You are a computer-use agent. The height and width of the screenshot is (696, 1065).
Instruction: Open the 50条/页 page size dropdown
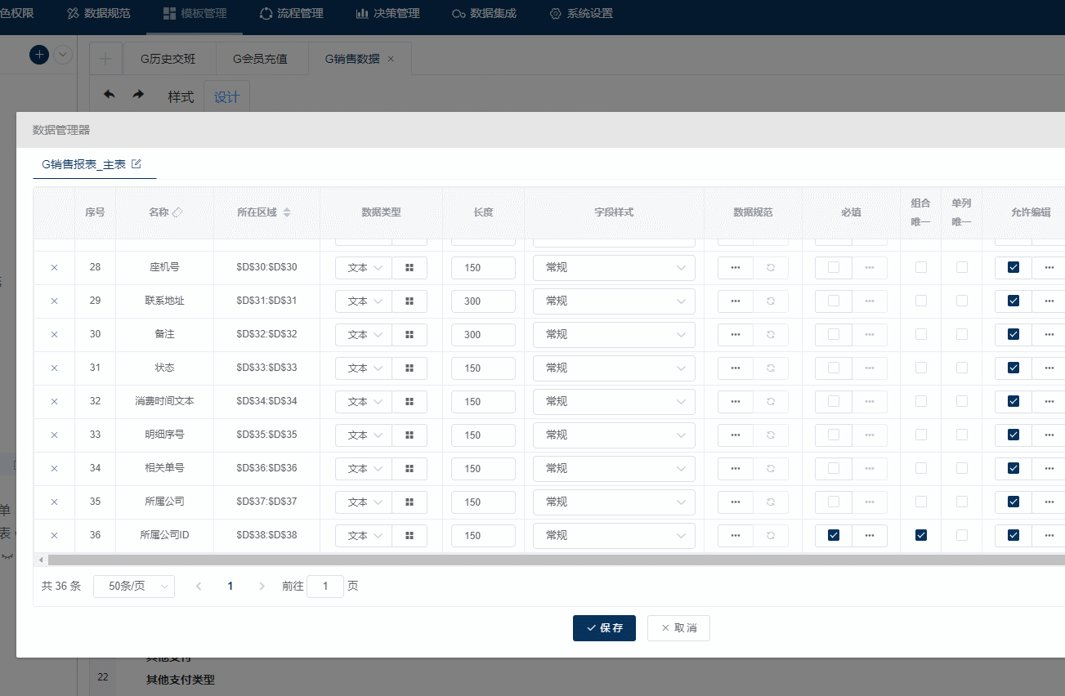coord(134,587)
